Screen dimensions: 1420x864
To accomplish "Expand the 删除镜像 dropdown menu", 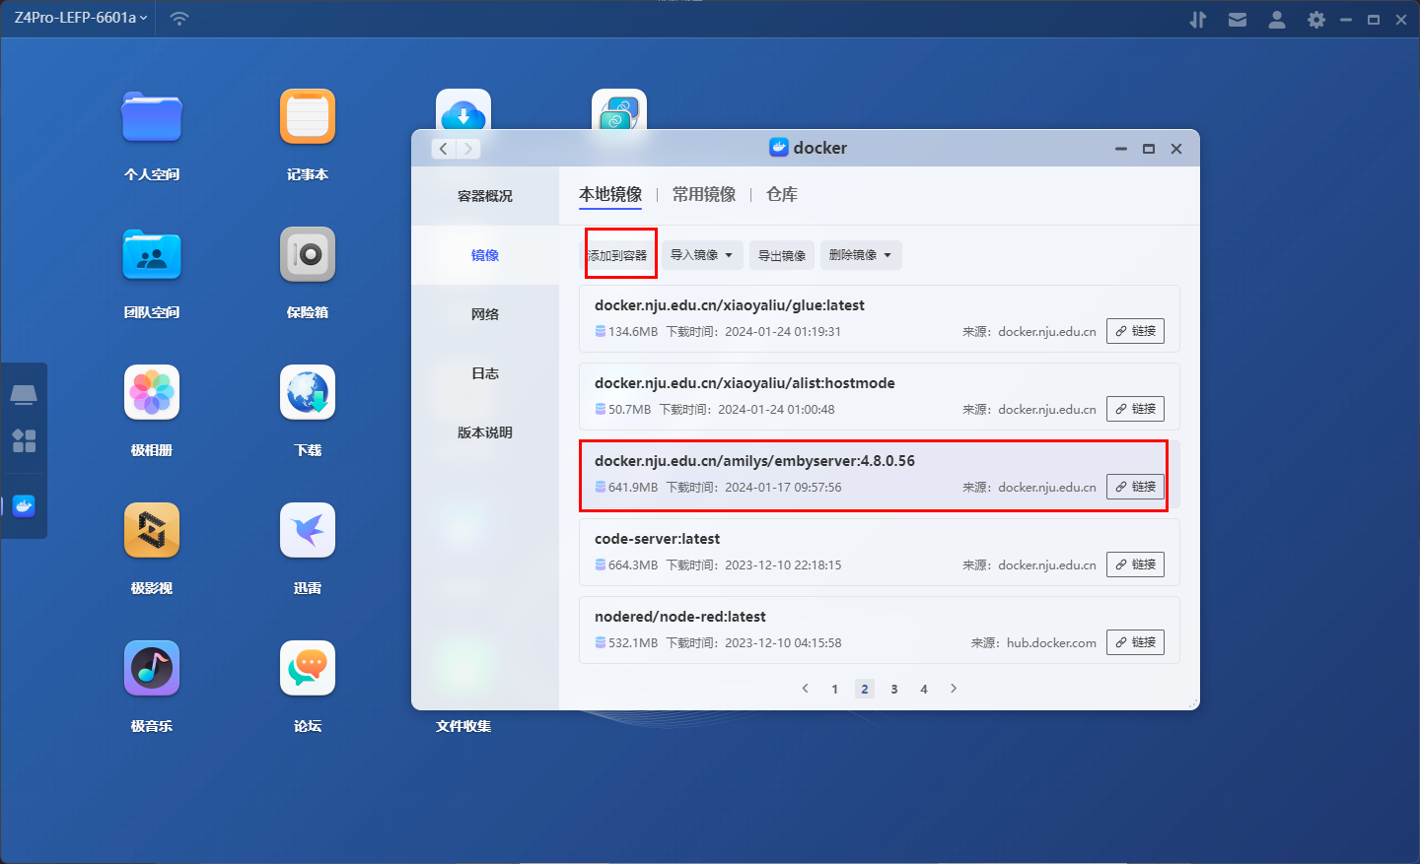I will click(x=860, y=255).
